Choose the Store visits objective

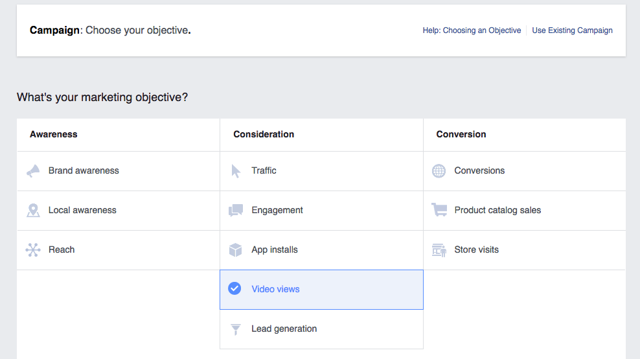[525, 250]
